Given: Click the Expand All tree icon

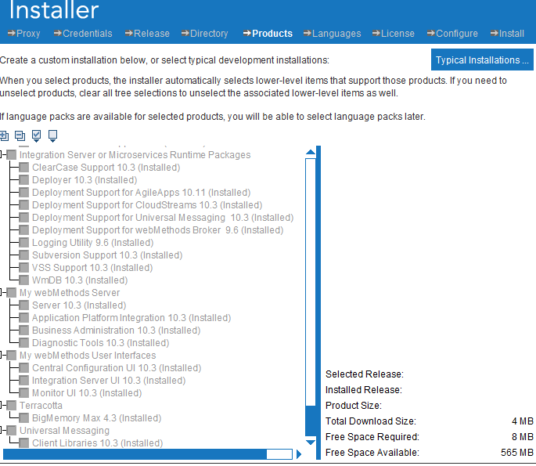Looking at the screenshot, I should pos(4,135).
